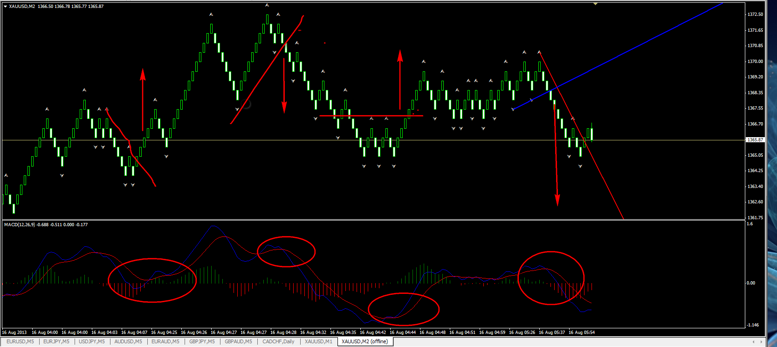The height and width of the screenshot is (347, 777).
Task: Click the 16 Aug 05:54 time label
Action: (582, 333)
